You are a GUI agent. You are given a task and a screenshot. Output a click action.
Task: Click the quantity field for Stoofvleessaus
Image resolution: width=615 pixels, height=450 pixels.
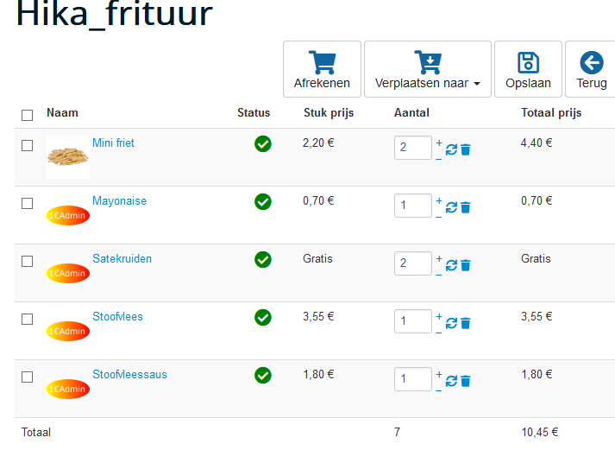413,379
